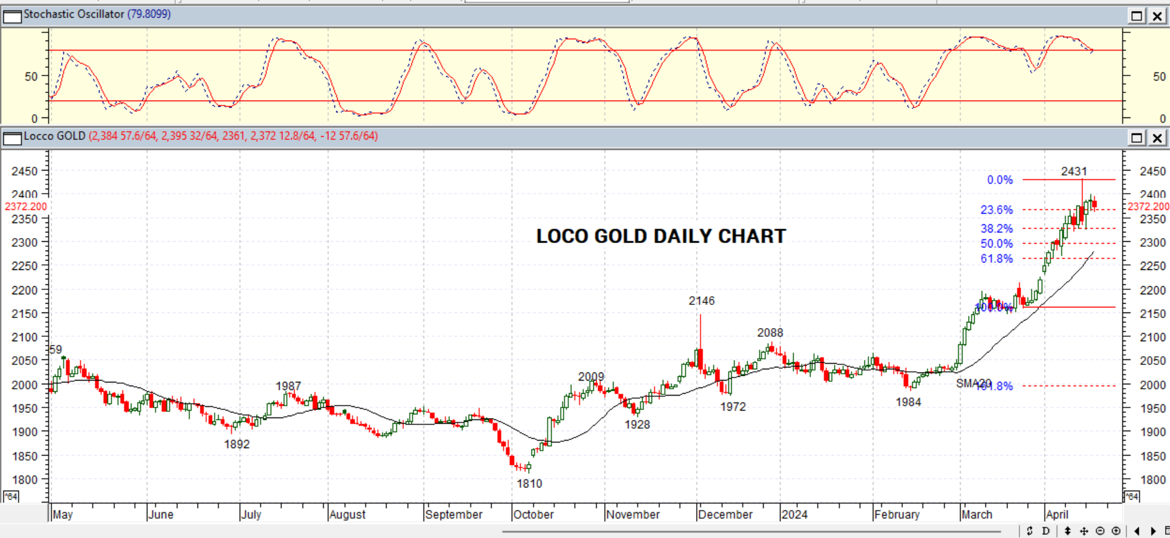Click the 23.6% Fibonacci level label
The height and width of the screenshot is (538, 1170).
(x=997, y=210)
